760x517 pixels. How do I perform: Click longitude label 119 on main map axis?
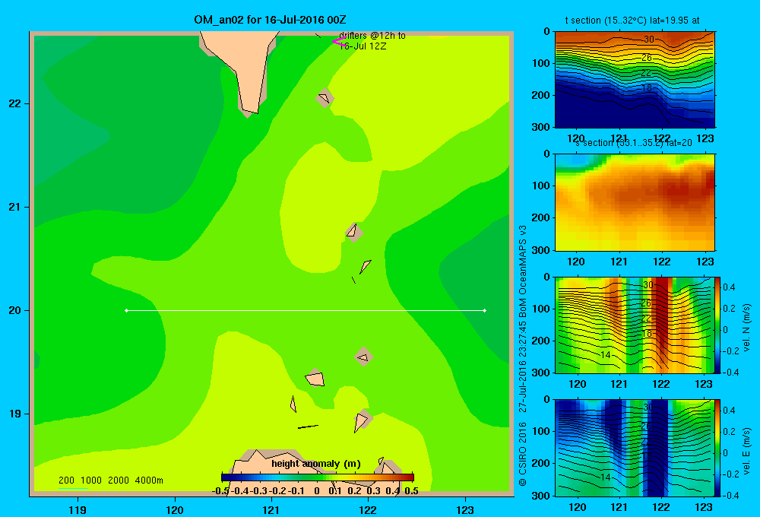click(x=78, y=509)
